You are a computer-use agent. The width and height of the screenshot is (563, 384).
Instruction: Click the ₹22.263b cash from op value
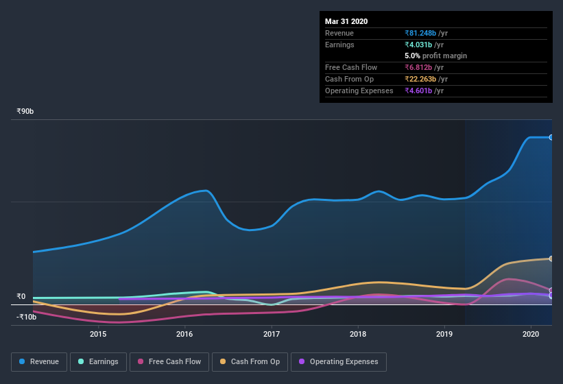pyautogui.click(x=420, y=79)
